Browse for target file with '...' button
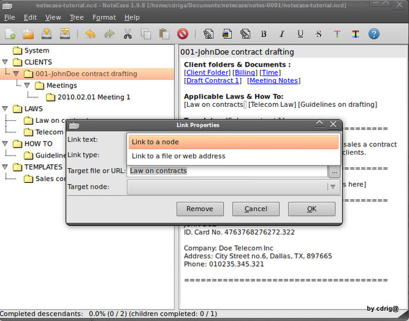409x321 pixels. point(334,172)
